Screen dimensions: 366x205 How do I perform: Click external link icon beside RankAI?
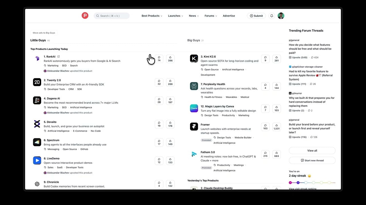tap(59, 57)
